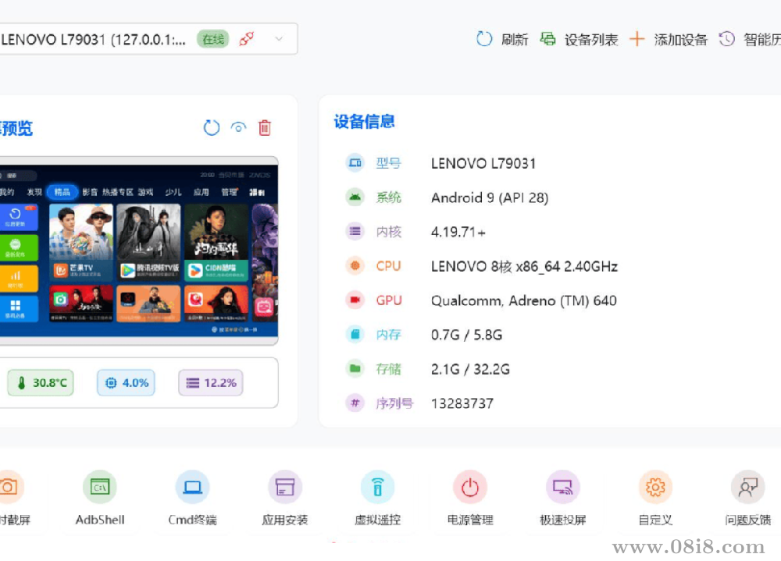Open 智能历史 history menu
This screenshot has height=561, width=781.
pyautogui.click(x=753, y=39)
